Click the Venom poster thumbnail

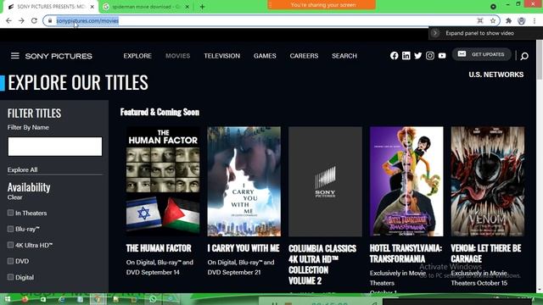tap(488, 181)
